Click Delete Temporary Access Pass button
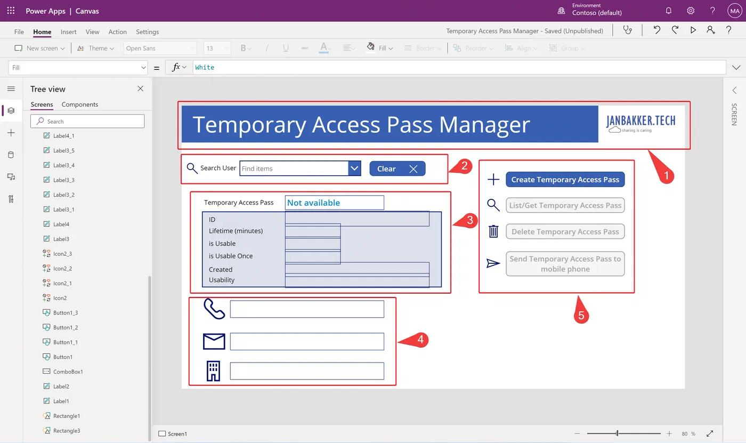This screenshot has width=746, height=443. point(565,231)
